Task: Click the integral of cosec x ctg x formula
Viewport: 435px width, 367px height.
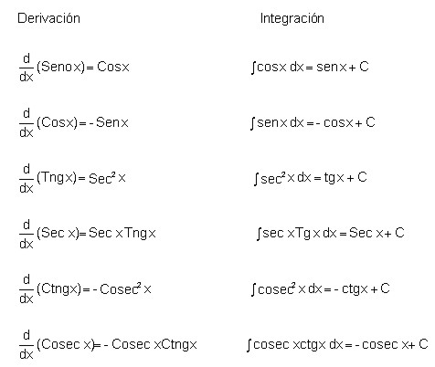Action: coord(337,345)
